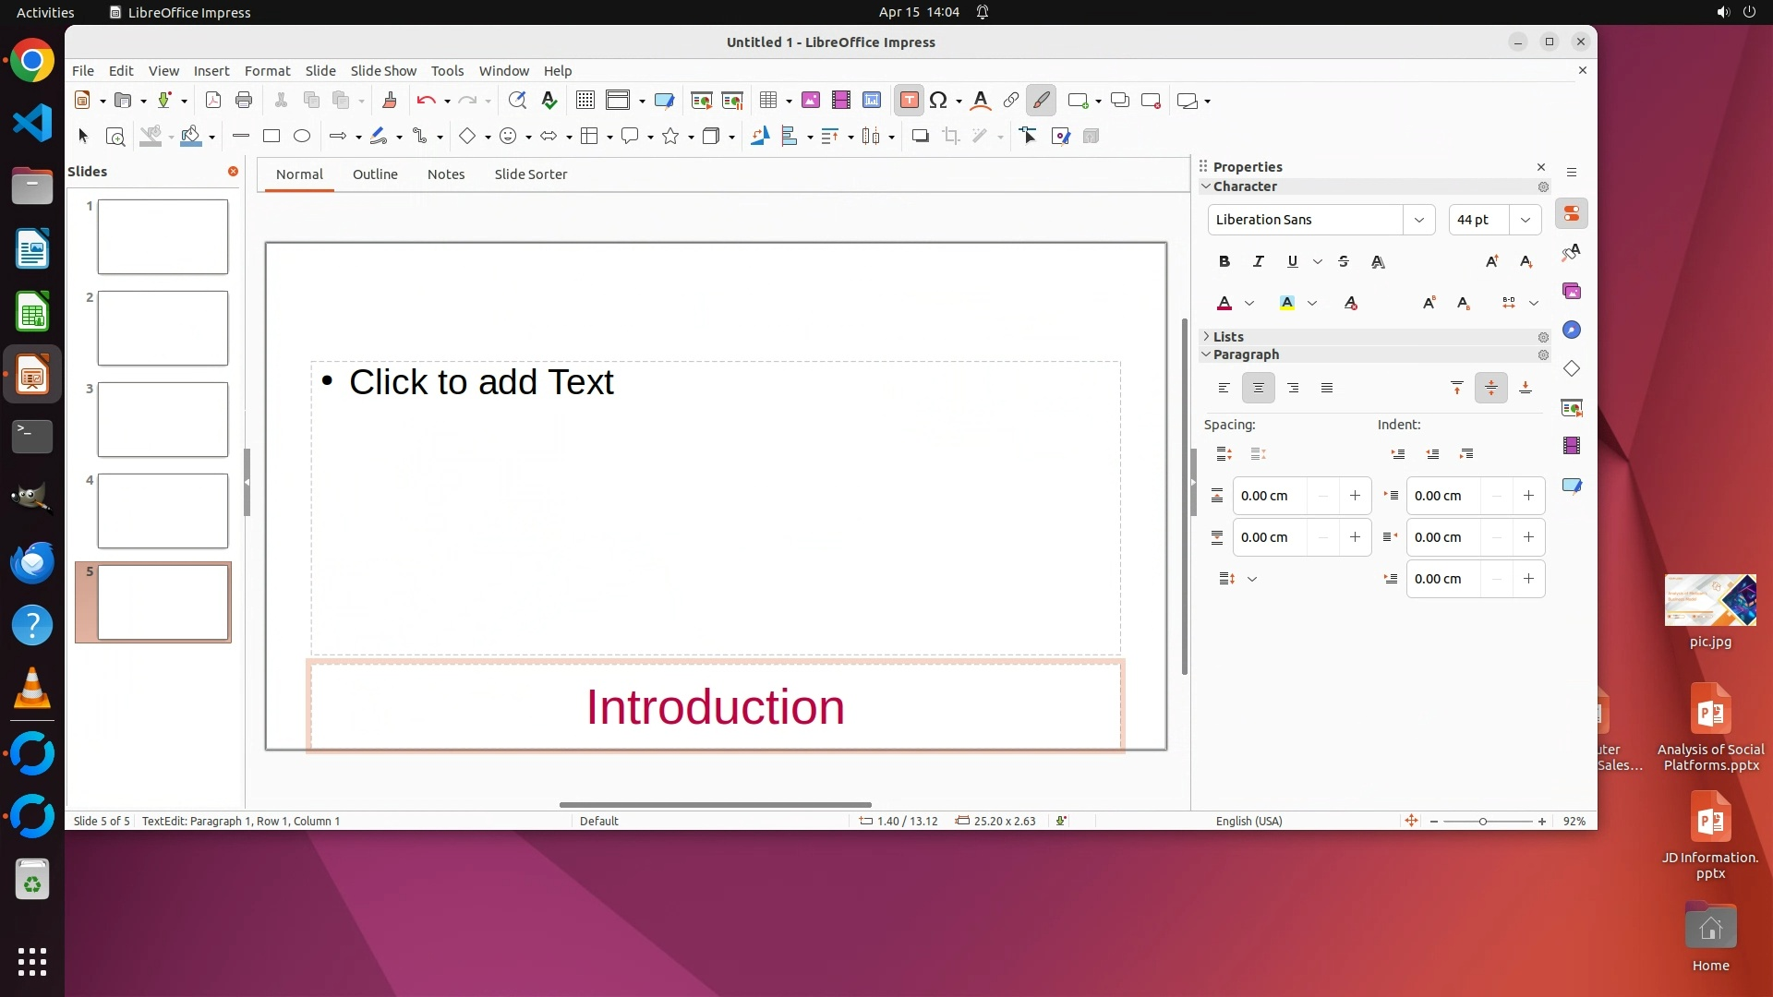1773x997 pixels.
Task: Open the 44 pt font size dropdown
Action: click(1526, 220)
